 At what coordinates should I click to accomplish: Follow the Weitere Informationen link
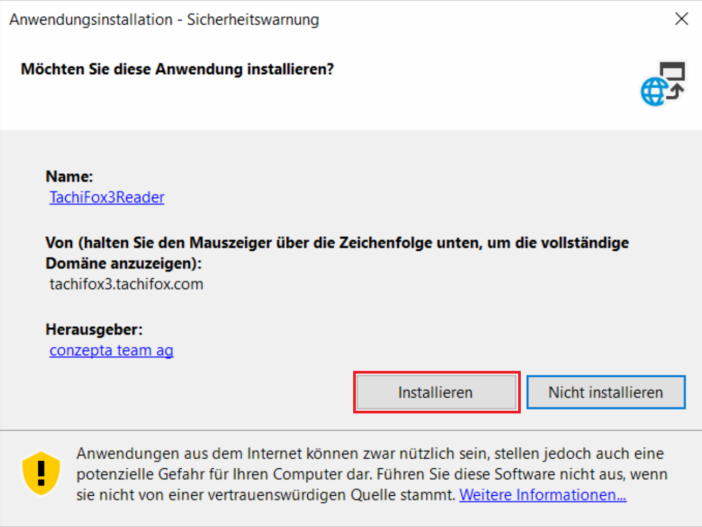point(542,495)
